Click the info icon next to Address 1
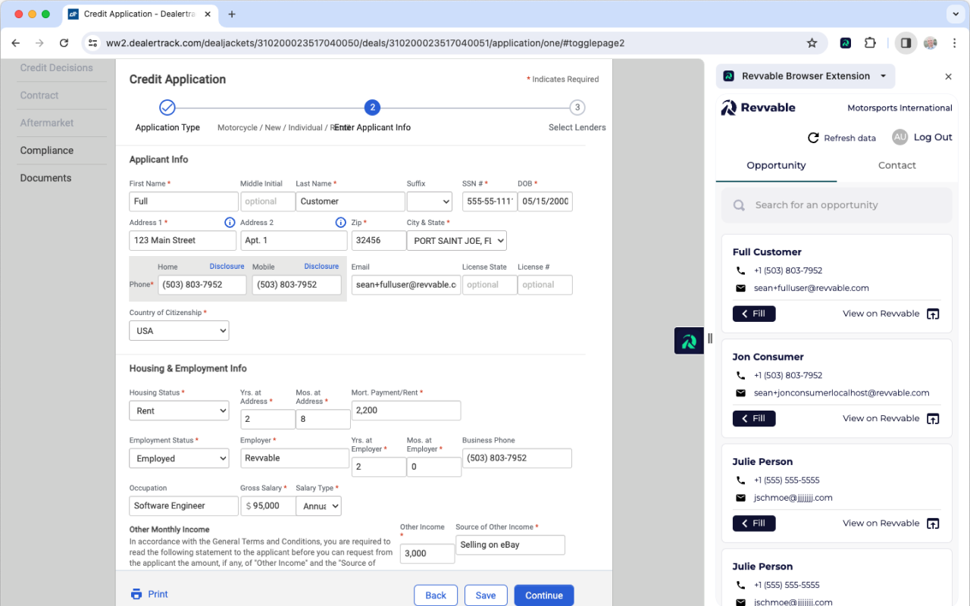 [230, 222]
